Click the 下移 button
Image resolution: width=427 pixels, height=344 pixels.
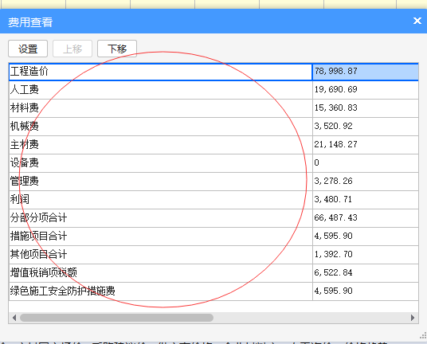(x=117, y=49)
